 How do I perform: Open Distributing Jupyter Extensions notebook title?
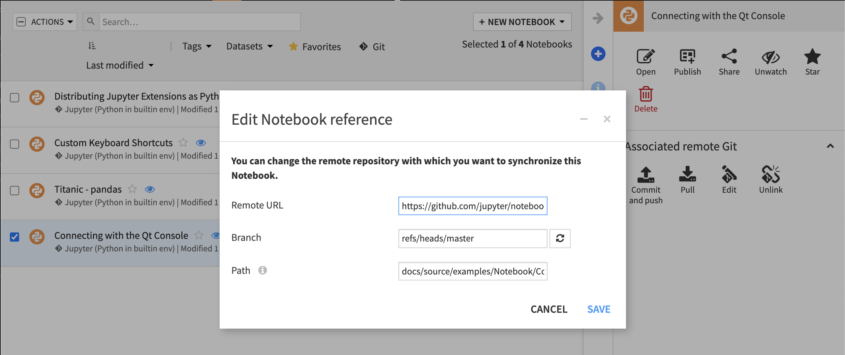click(137, 96)
